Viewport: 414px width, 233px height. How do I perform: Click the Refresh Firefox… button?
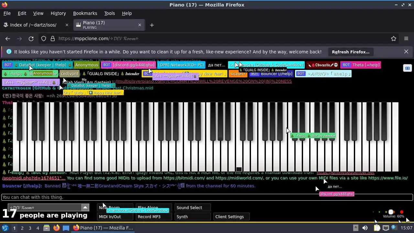coord(351,52)
